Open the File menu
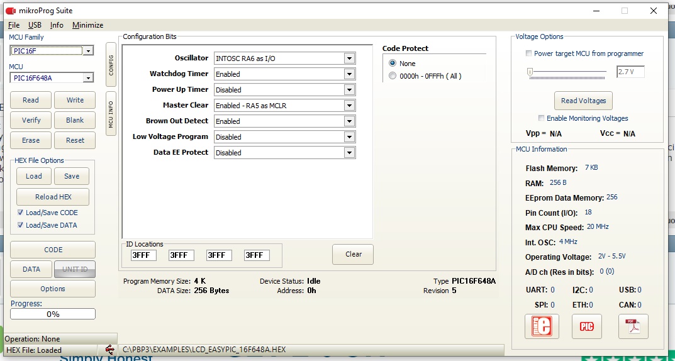This screenshot has height=361, width=675. pos(14,25)
